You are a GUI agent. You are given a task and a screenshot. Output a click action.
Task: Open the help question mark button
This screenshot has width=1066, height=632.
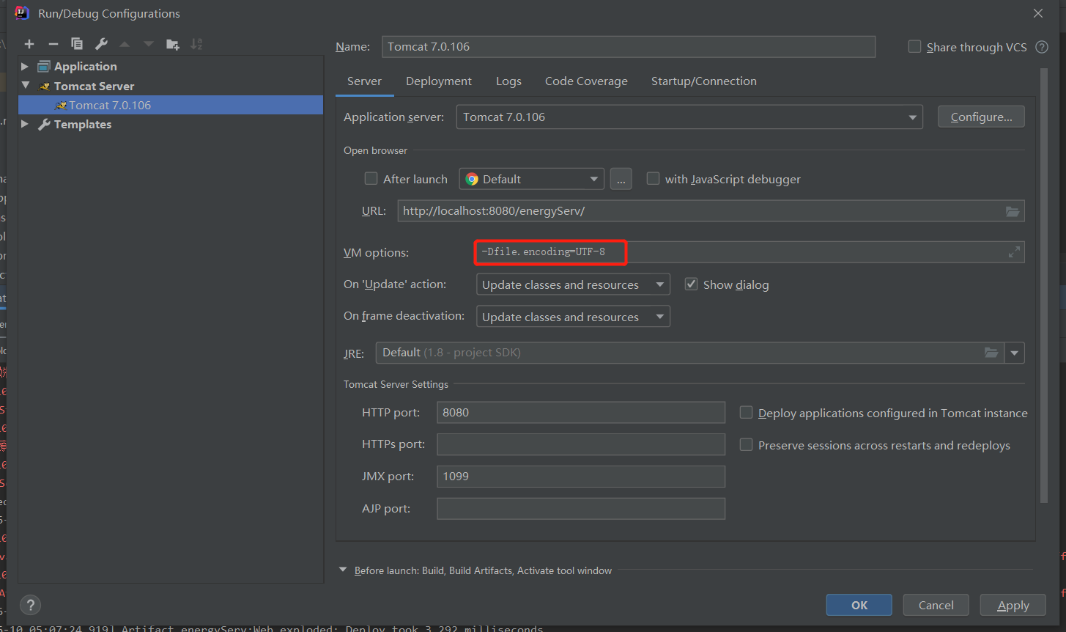30,606
